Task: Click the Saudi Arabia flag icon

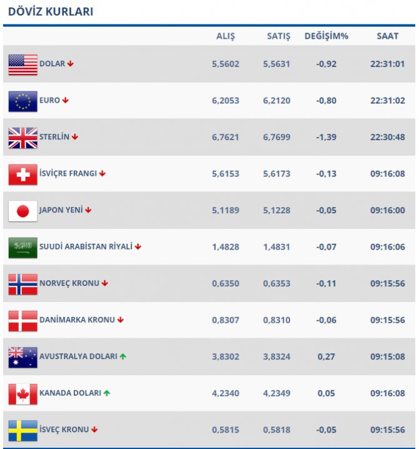Action: pos(23,247)
